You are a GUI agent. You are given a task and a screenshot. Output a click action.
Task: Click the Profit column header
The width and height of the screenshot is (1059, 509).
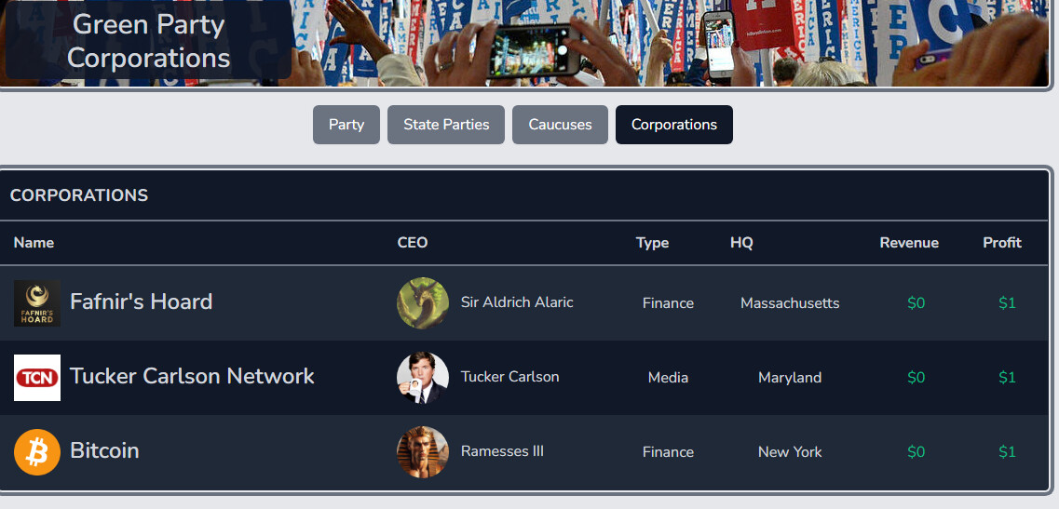pos(1002,243)
